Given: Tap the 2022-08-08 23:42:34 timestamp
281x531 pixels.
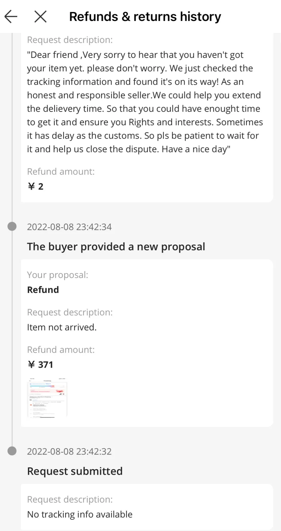Looking at the screenshot, I should tap(69, 227).
